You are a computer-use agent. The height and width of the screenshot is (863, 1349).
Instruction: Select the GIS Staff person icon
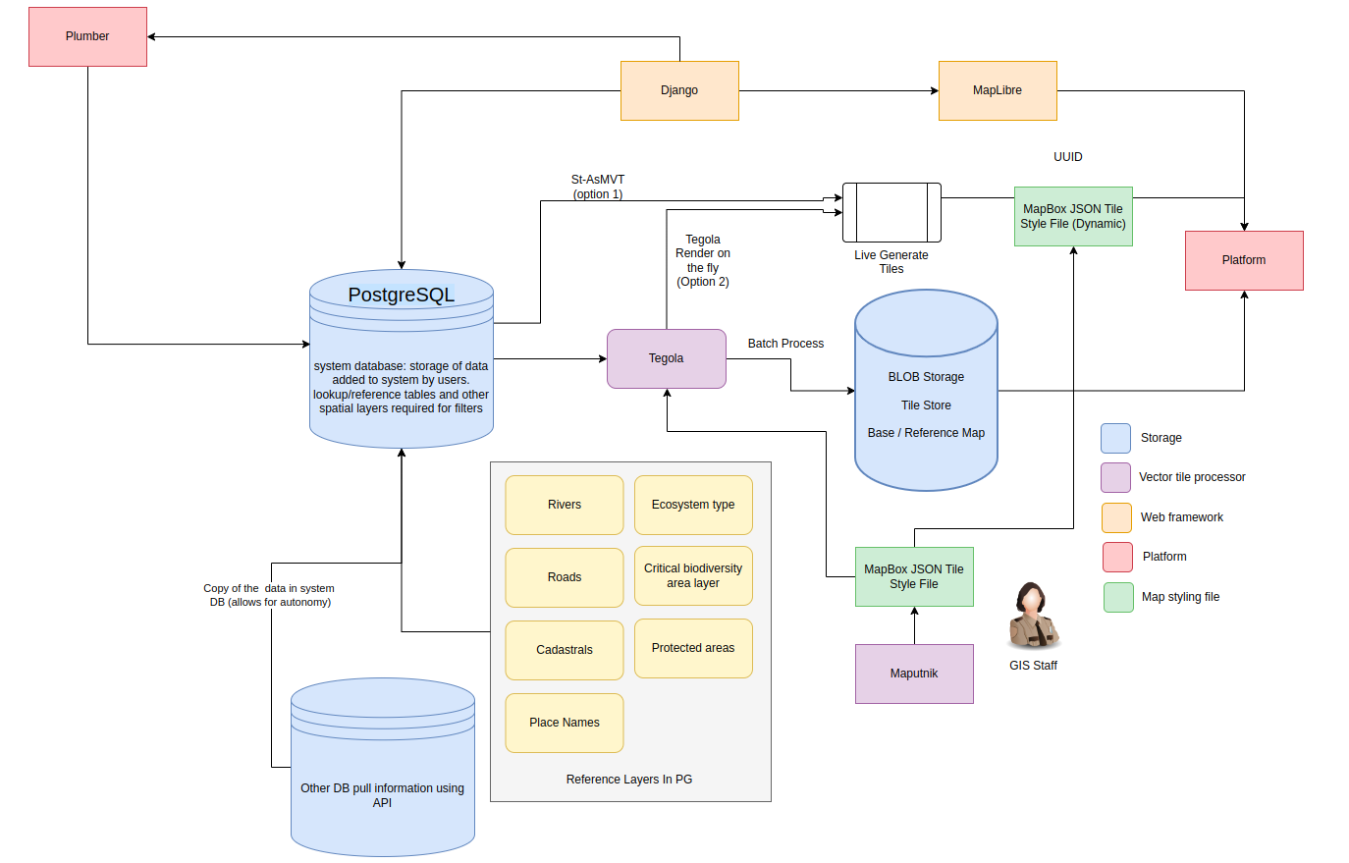(1033, 616)
